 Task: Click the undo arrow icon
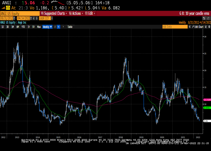(x=204, y=18)
